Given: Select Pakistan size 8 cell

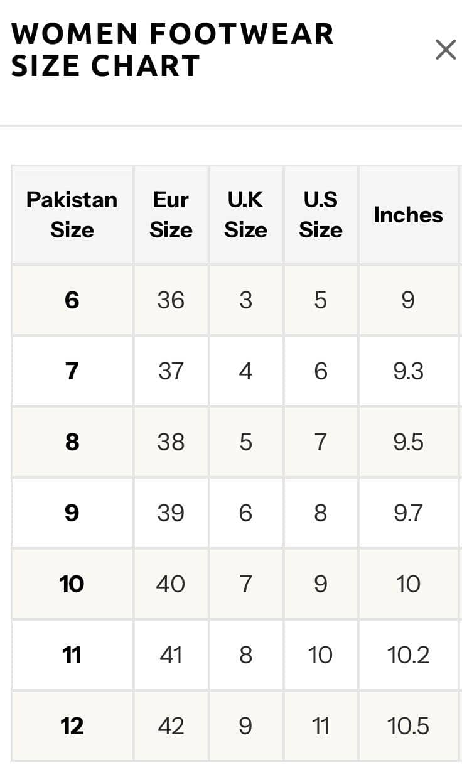Looking at the screenshot, I should tap(72, 442).
